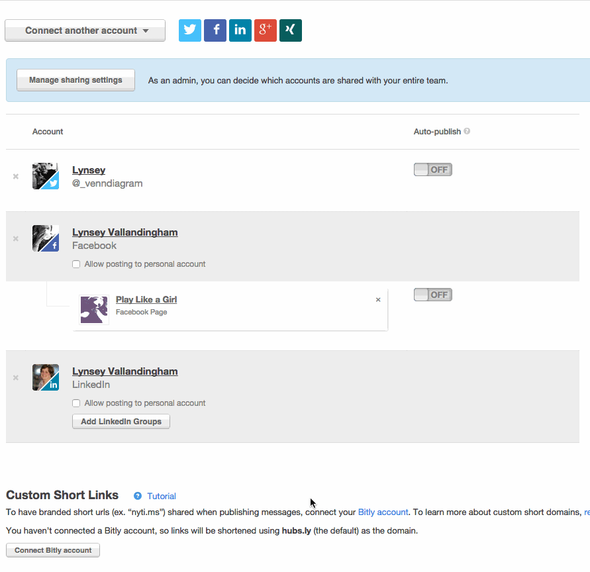Click Add LinkedIn Groups button

(121, 422)
